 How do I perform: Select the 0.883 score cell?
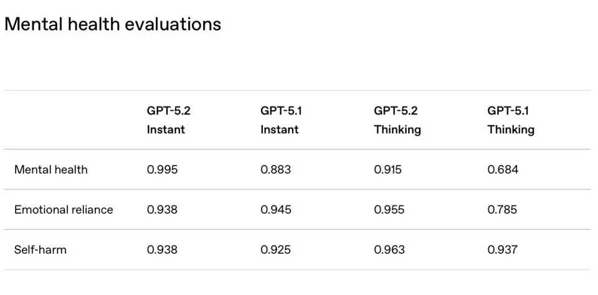[275, 169]
